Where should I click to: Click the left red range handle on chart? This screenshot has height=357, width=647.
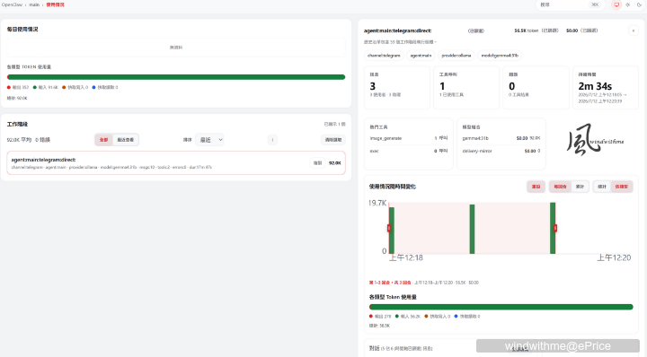pyautogui.click(x=389, y=228)
